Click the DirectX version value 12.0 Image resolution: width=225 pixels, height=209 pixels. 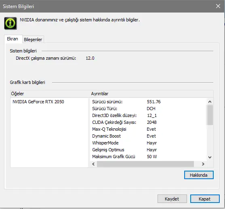click(90, 58)
